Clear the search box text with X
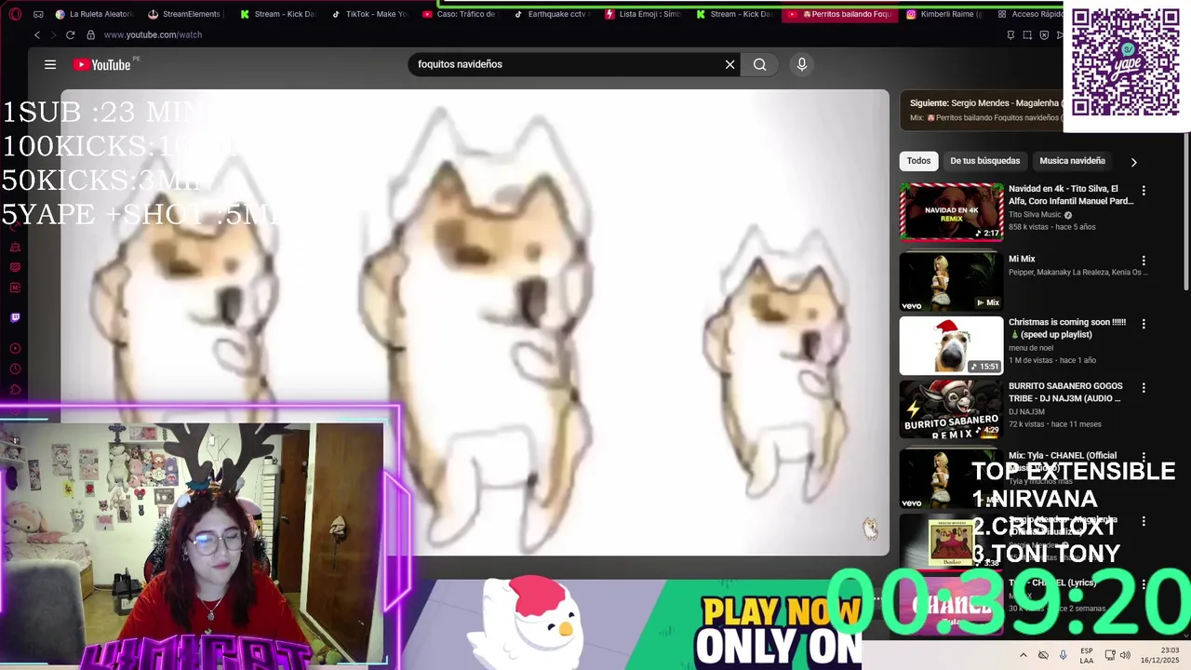1191x670 pixels. [x=729, y=64]
